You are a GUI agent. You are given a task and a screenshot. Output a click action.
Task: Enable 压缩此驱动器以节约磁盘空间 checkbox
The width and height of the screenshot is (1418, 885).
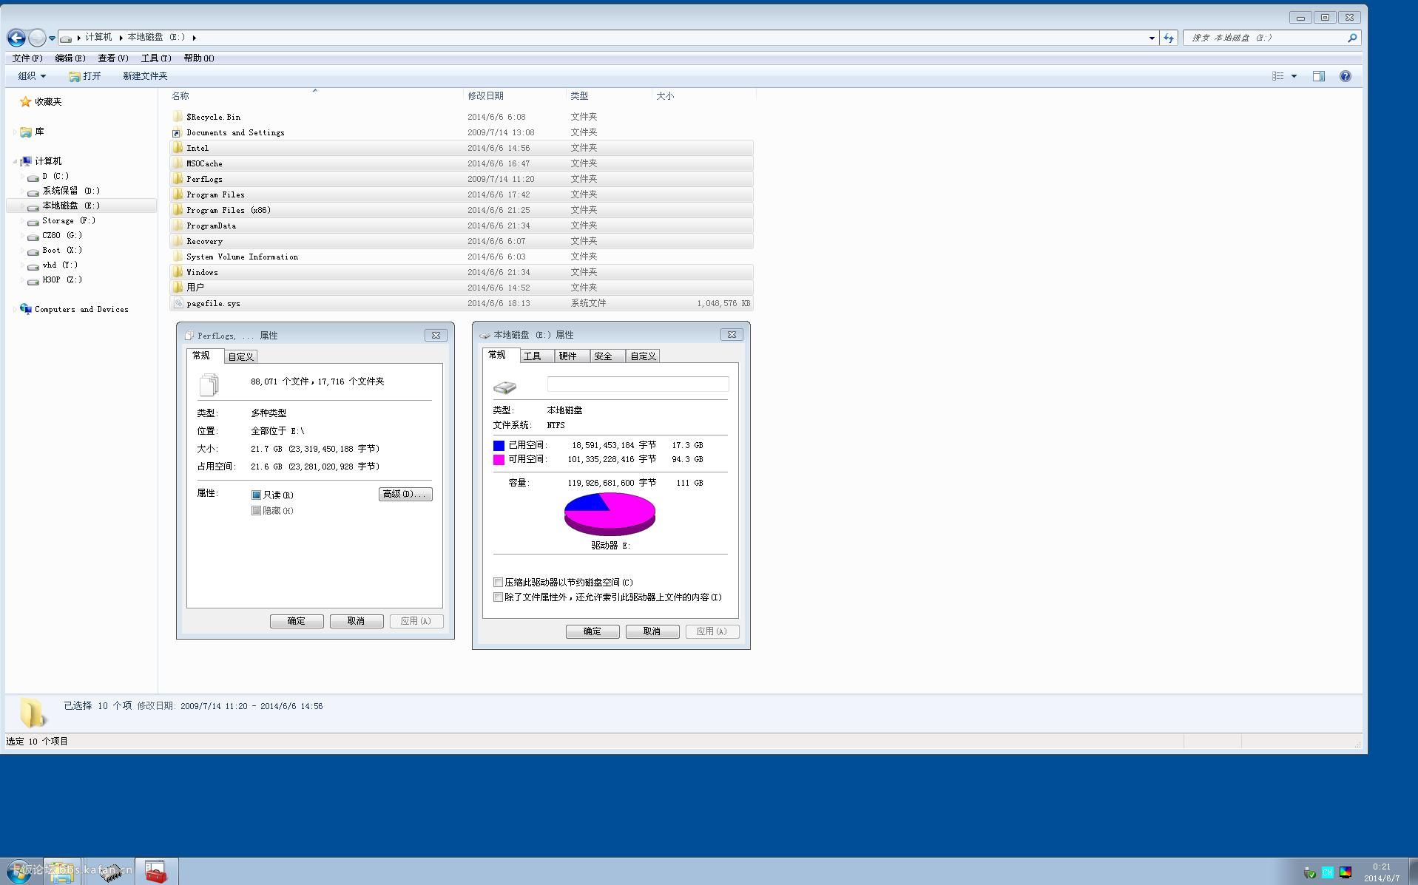pos(499,583)
